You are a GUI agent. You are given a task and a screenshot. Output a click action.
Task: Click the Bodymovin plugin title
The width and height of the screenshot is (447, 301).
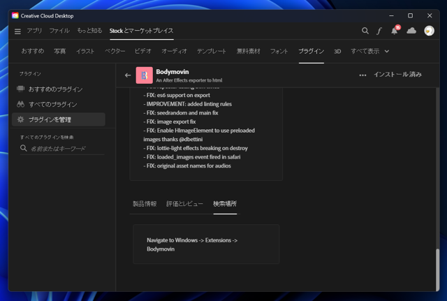click(173, 72)
